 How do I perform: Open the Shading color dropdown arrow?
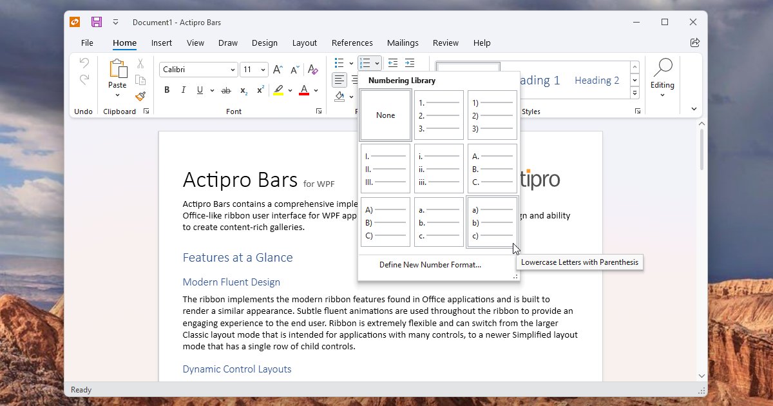coord(351,97)
